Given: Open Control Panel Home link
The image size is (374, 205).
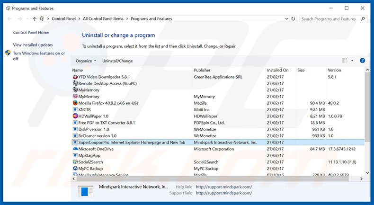Looking at the screenshot, I should pyautogui.click(x=31, y=33).
